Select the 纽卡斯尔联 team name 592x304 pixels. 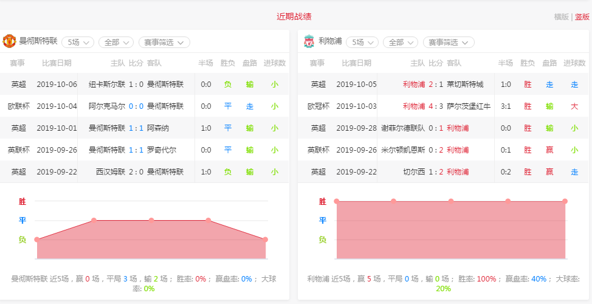tap(107, 85)
